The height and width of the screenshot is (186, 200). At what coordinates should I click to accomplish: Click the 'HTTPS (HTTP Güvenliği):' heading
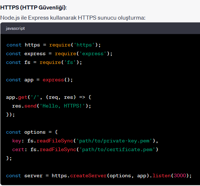point(33,8)
